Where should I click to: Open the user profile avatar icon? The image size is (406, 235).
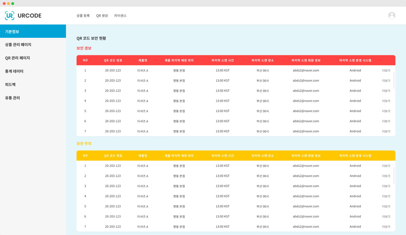pos(392,16)
